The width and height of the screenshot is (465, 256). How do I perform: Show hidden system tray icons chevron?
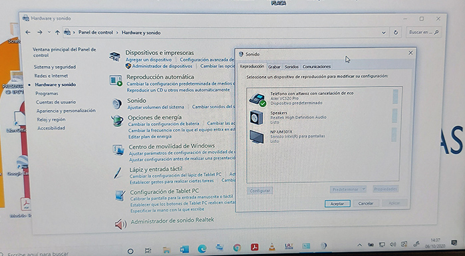360,245
